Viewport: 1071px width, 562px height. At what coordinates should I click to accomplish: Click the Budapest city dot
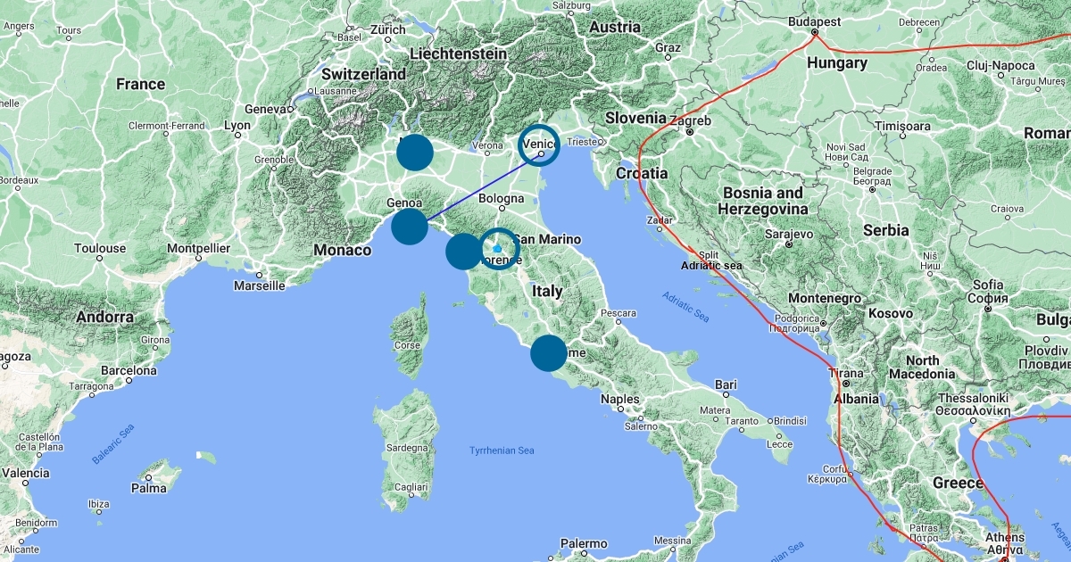(x=815, y=33)
